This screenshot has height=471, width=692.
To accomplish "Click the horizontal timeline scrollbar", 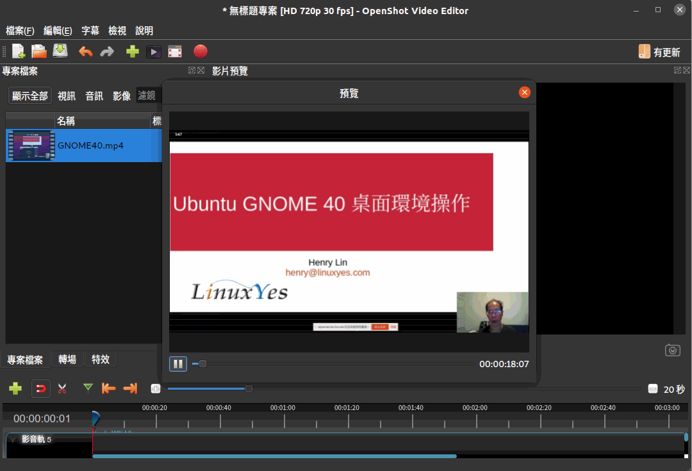I will 274,456.
